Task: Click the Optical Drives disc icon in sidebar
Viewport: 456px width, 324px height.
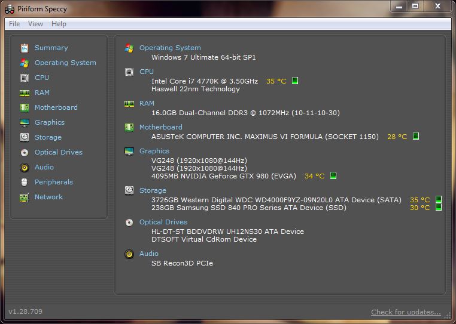Action: [25, 153]
